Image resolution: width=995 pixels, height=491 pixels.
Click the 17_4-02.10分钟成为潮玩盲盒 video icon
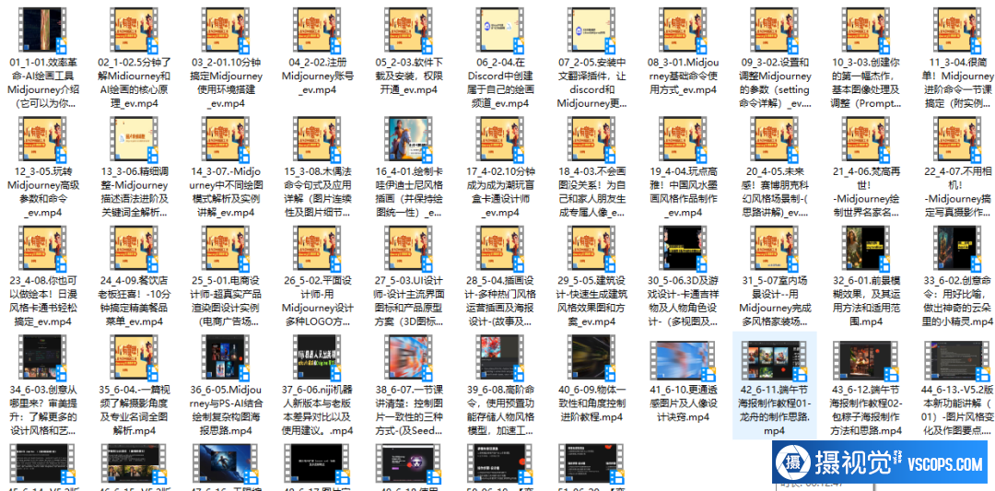click(500, 137)
